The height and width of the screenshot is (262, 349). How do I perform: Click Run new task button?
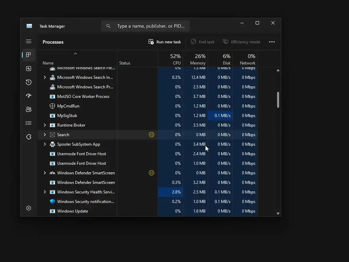click(x=165, y=42)
